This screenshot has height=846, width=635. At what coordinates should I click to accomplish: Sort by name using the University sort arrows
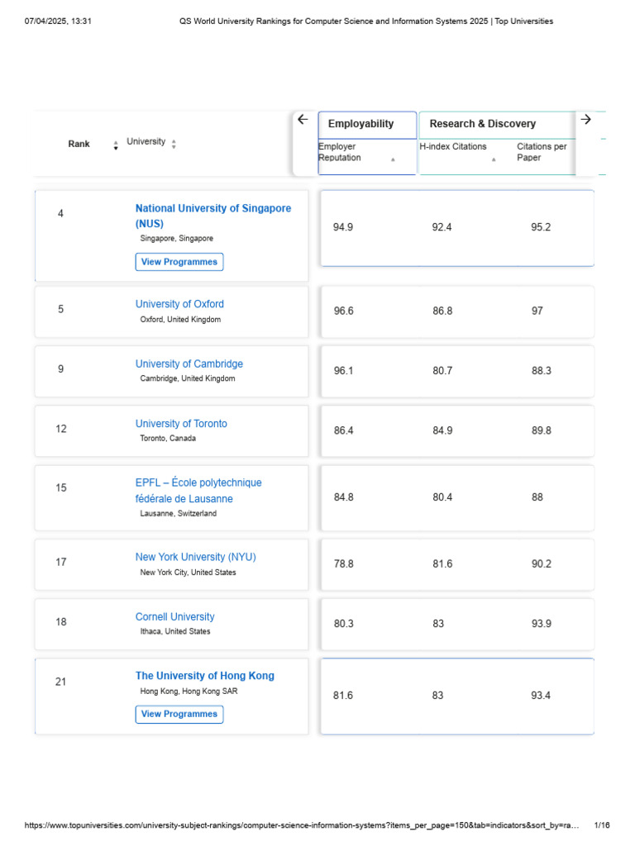pos(174,144)
